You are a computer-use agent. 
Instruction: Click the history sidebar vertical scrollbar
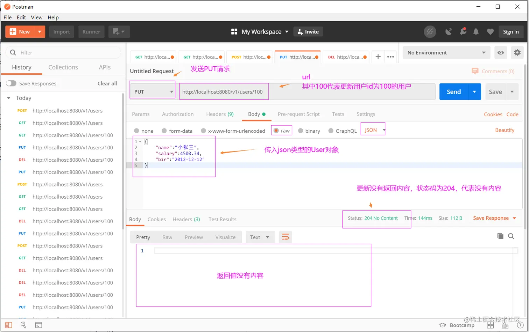click(x=123, y=161)
